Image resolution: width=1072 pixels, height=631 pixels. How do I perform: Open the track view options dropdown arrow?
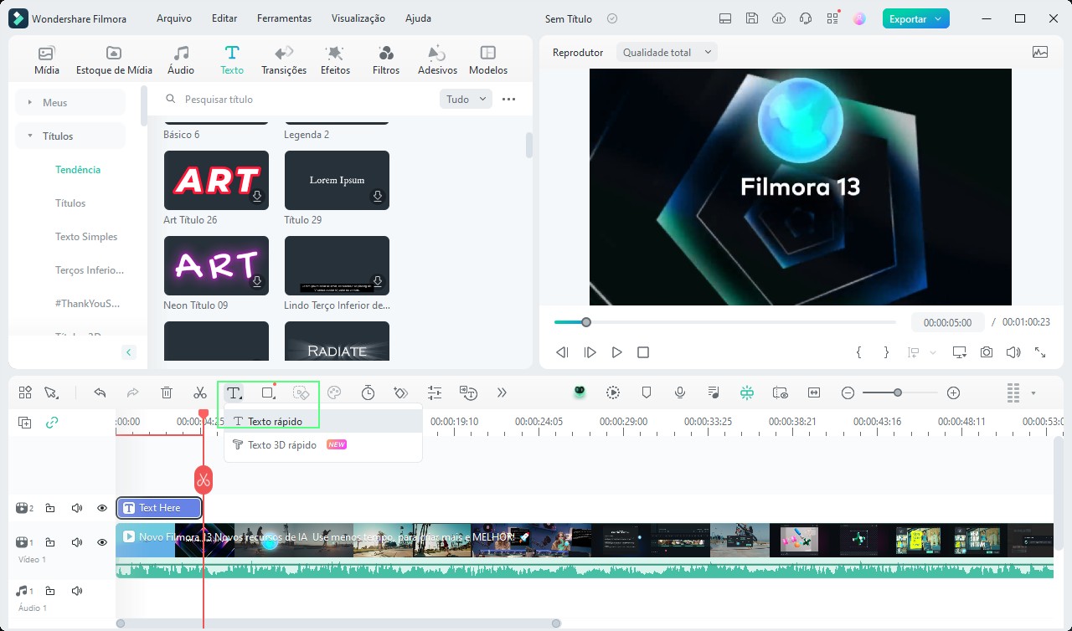(x=1033, y=392)
